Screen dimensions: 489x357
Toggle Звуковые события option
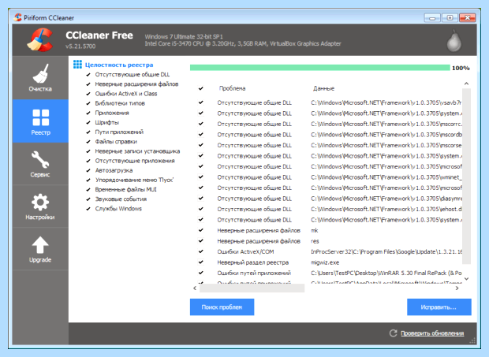(x=88, y=199)
